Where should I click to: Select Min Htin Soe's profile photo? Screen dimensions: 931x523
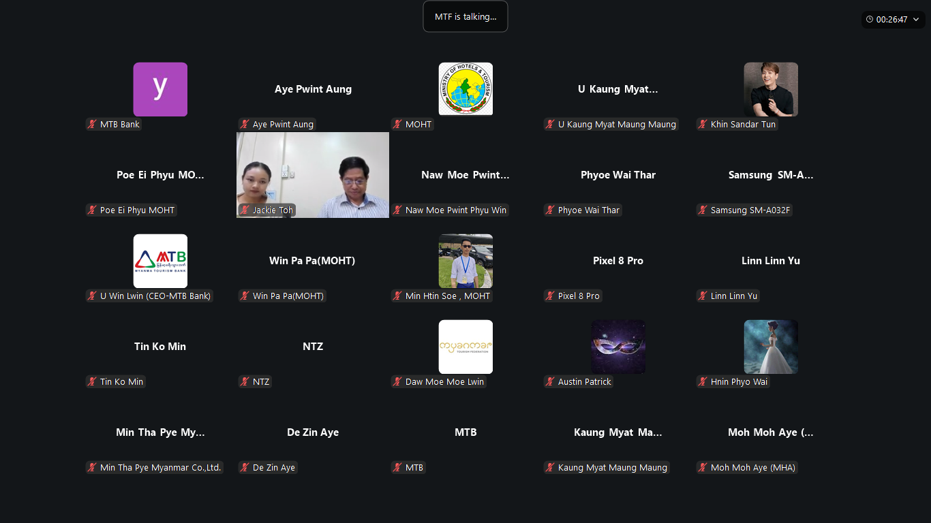[x=465, y=261]
